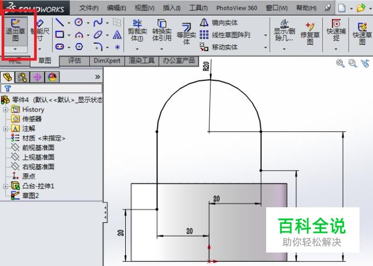Select the Arc sketch tool

(x=79, y=35)
